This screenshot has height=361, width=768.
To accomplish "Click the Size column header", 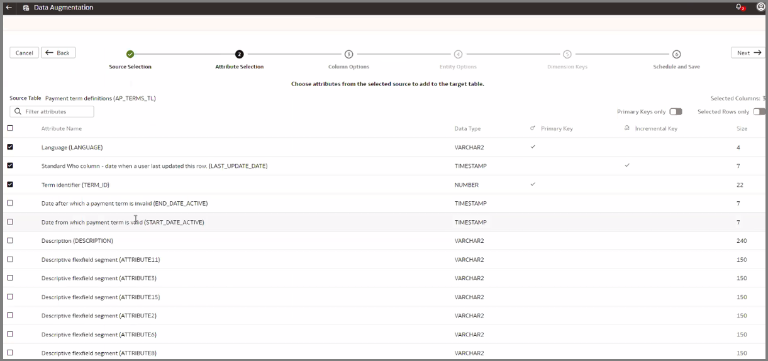I will (742, 128).
